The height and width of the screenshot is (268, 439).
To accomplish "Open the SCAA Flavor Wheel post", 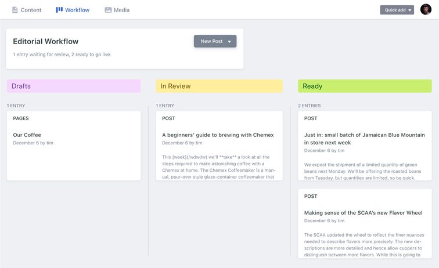I will pos(363,212).
